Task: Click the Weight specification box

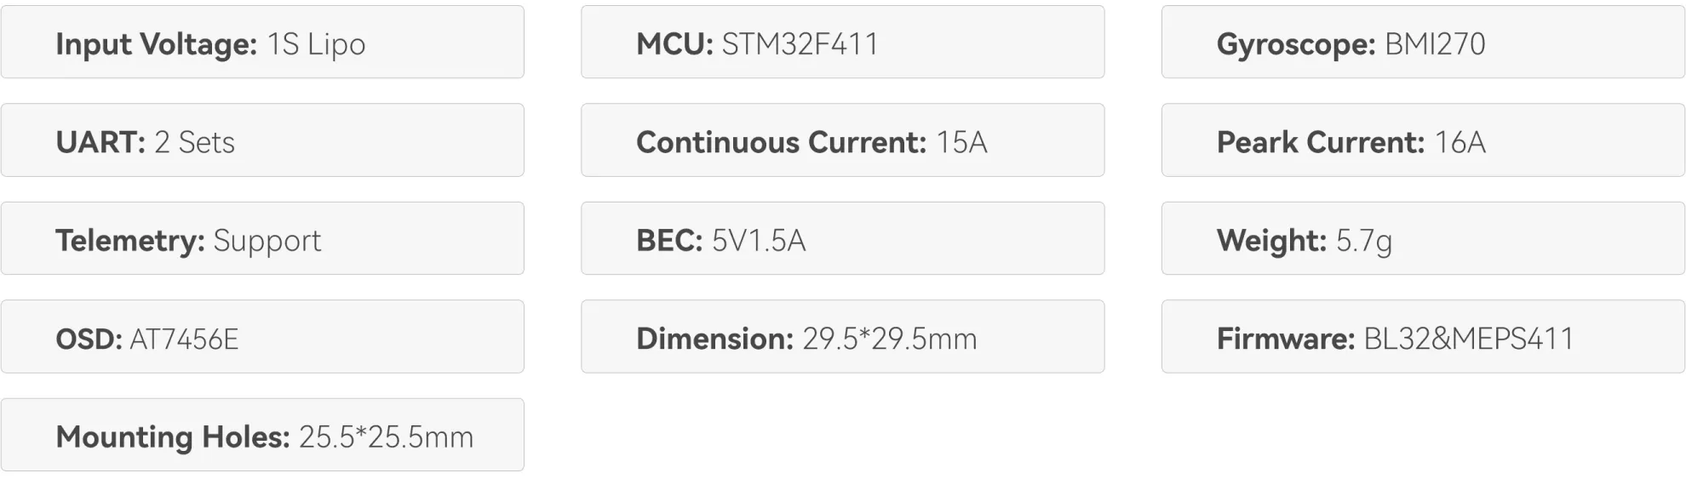Action: [1423, 238]
